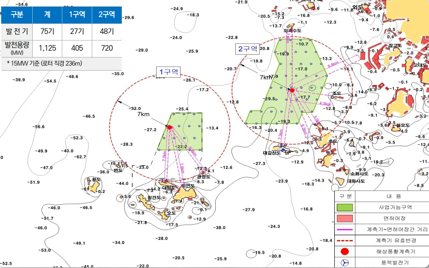Click the red measurement dot inside 2구역
This screenshot has height=268, width=429.
click(x=292, y=90)
